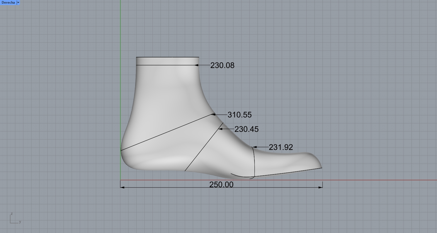Select the long diagonal heel girth curve
This screenshot has width=437, height=233.
click(167, 132)
